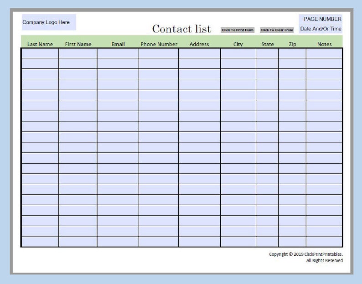Select first row State cell

(x=267, y=53)
